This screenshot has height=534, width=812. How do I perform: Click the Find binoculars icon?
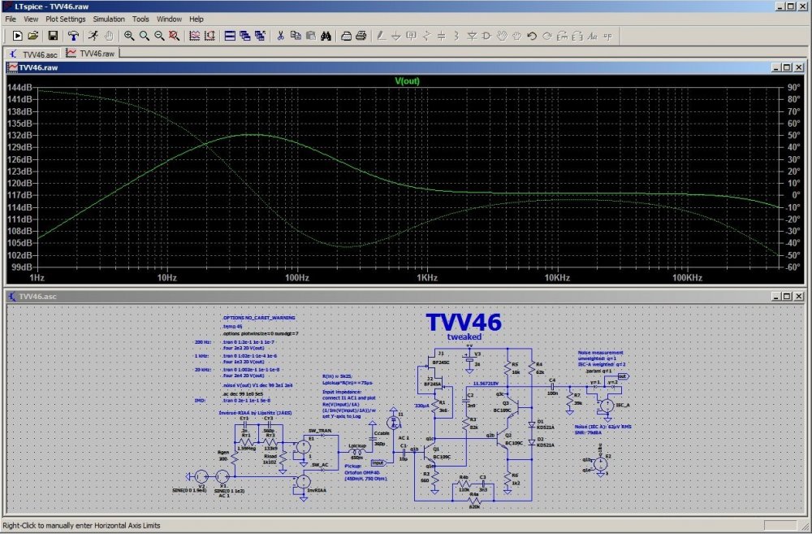(x=325, y=36)
